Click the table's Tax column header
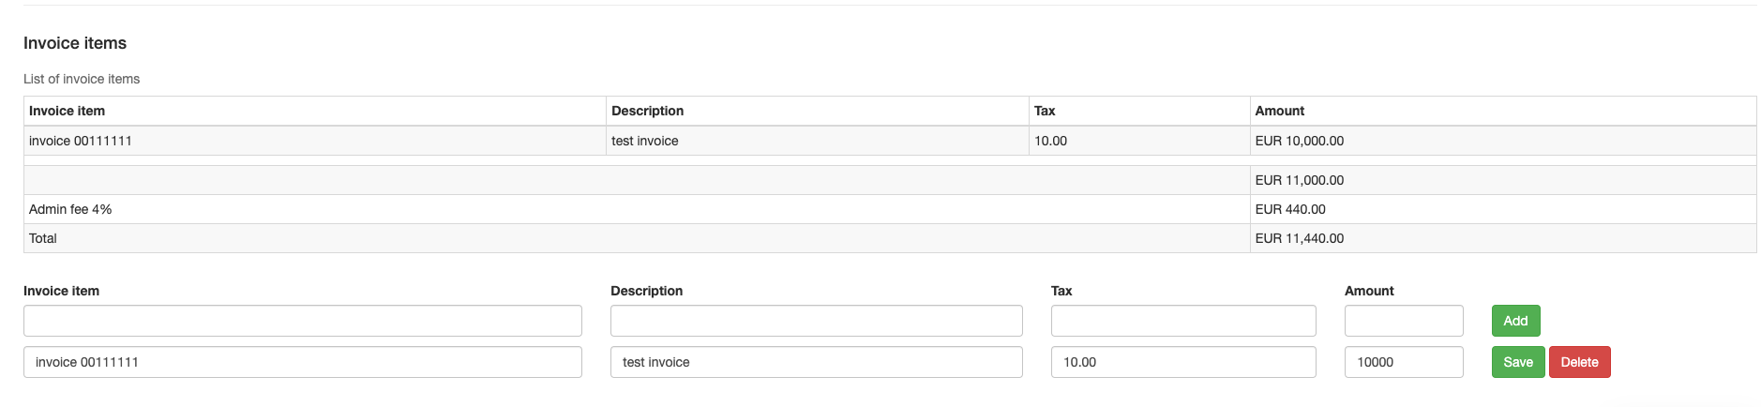The image size is (1761, 407). point(1045,111)
